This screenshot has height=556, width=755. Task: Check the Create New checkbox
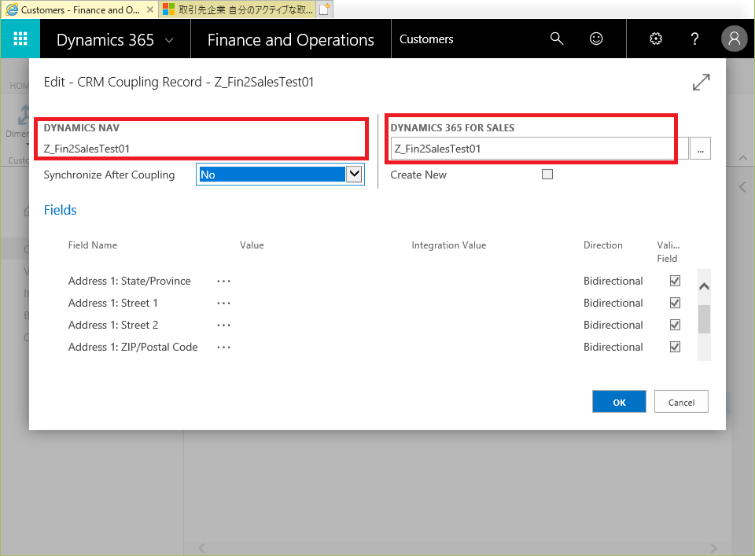coord(547,175)
